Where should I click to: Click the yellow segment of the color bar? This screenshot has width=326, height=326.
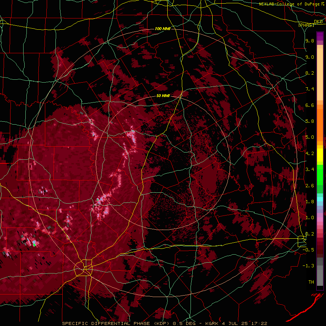click(x=320, y=155)
